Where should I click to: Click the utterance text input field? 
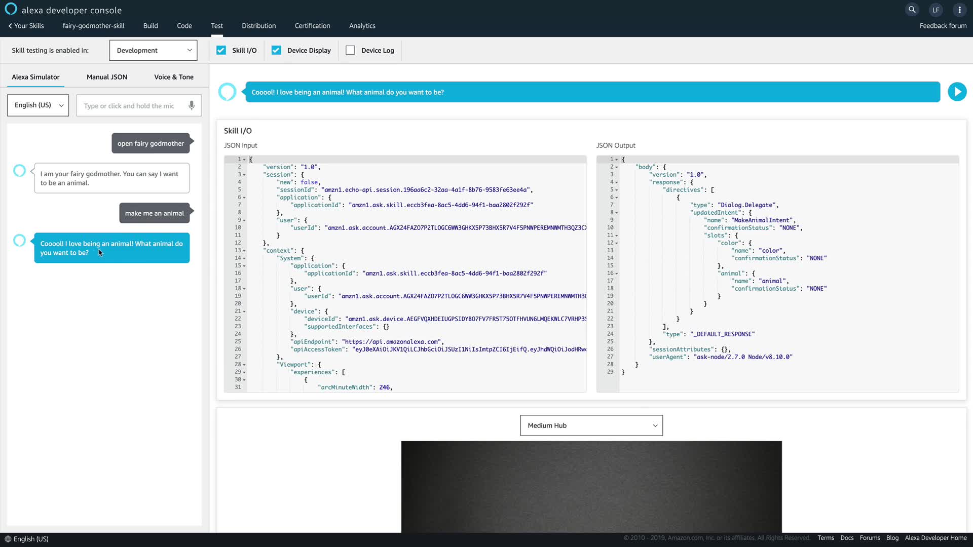[x=129, y=106]
